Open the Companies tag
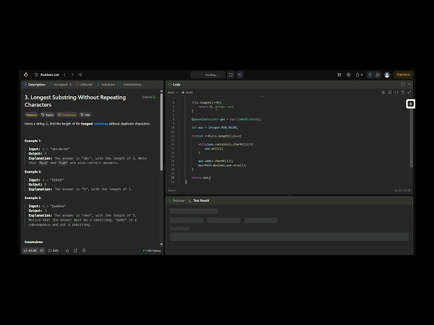434x325 pixels. [x=66, y=114]
